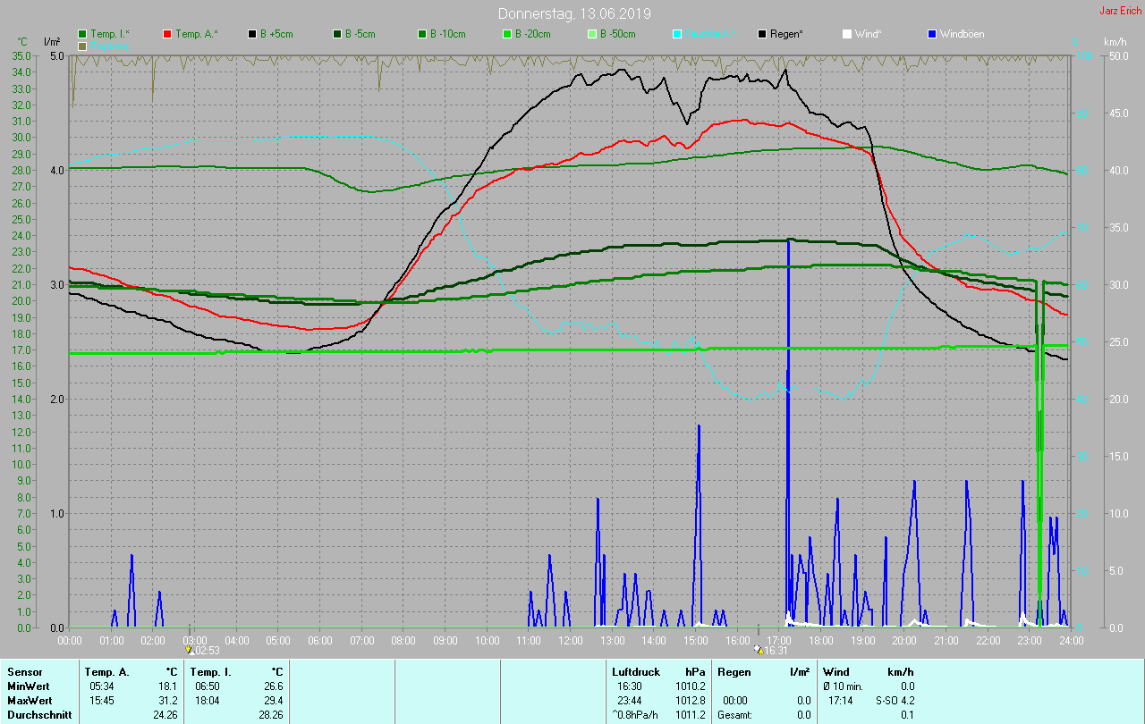Click the MaxWert row label

click(31, 701)
